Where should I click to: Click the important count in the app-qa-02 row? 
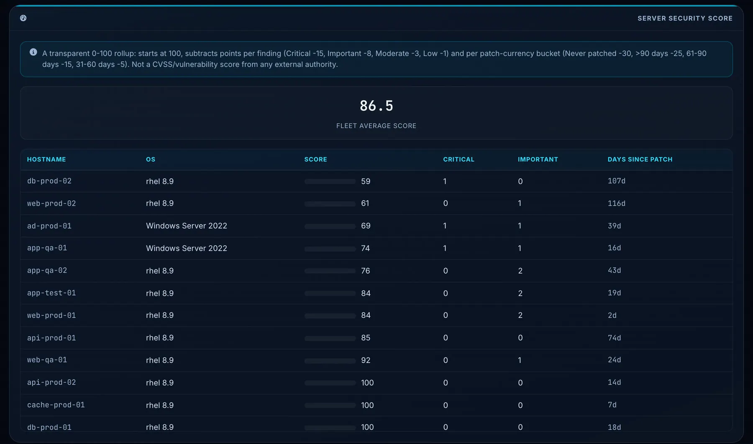[x=520, y=271]
